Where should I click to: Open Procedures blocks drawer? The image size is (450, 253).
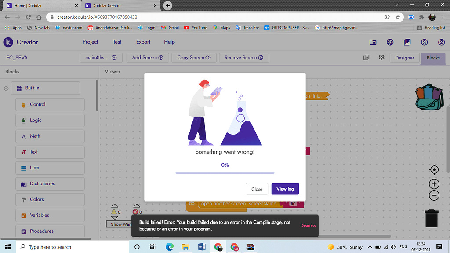point(50,231)
